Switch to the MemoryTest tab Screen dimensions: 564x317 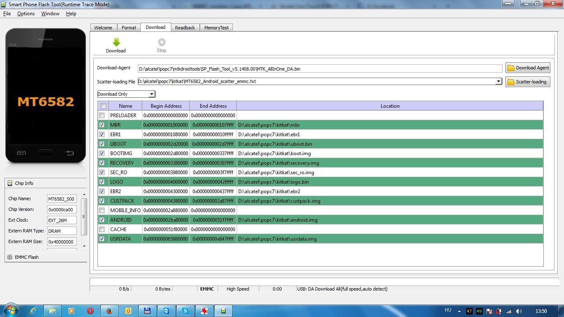216,28
